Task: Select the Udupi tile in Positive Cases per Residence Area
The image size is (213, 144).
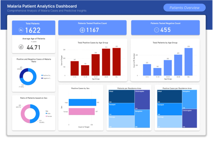Action: (x=169, y=96)
